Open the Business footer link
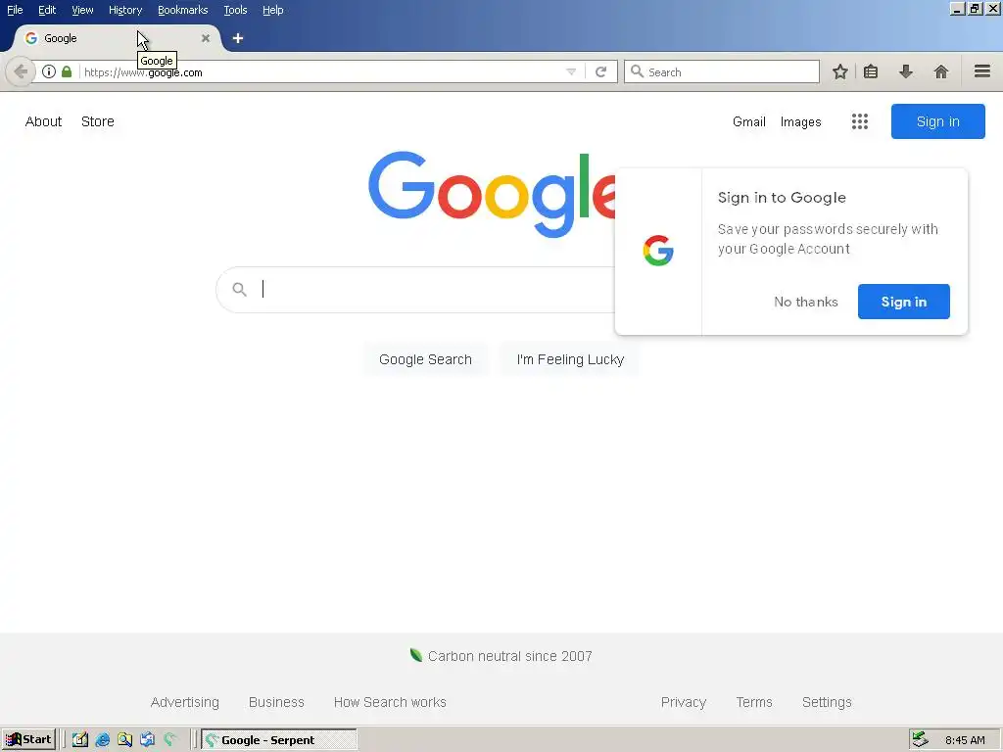Screen dimensions: 1003x752 276,702
